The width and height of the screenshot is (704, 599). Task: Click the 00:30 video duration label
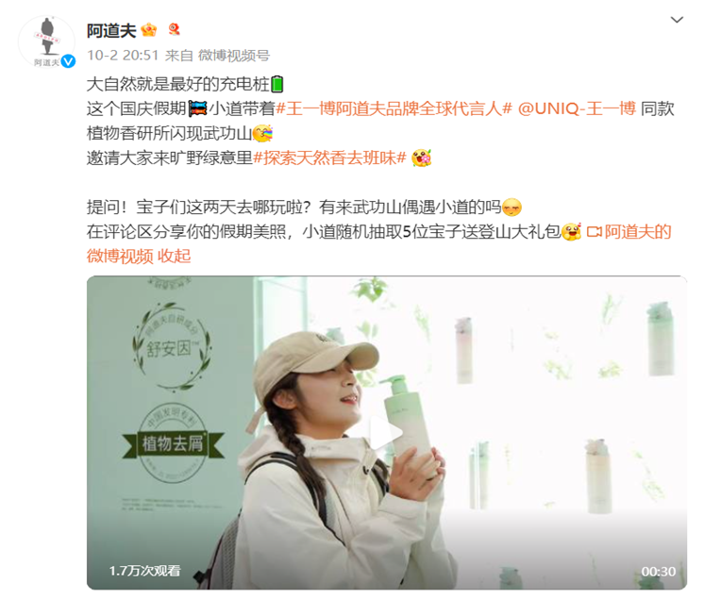(x=658, y=572)
